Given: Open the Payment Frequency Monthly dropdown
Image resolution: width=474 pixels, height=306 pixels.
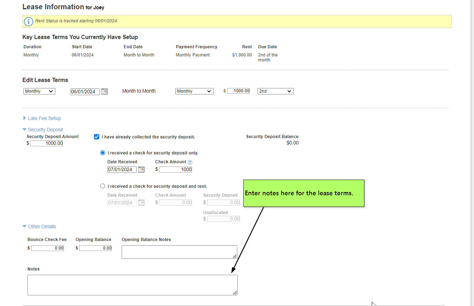Looking at the screenshot, I should pyautogui.click(x=194, y=91).
